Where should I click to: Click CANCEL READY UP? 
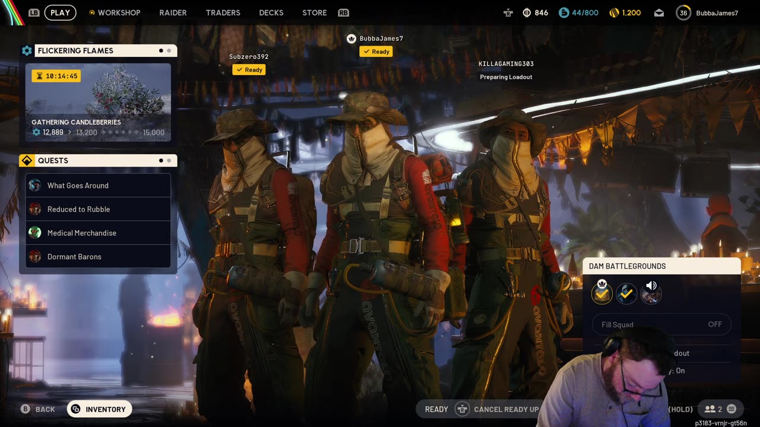tap(506, 410)
